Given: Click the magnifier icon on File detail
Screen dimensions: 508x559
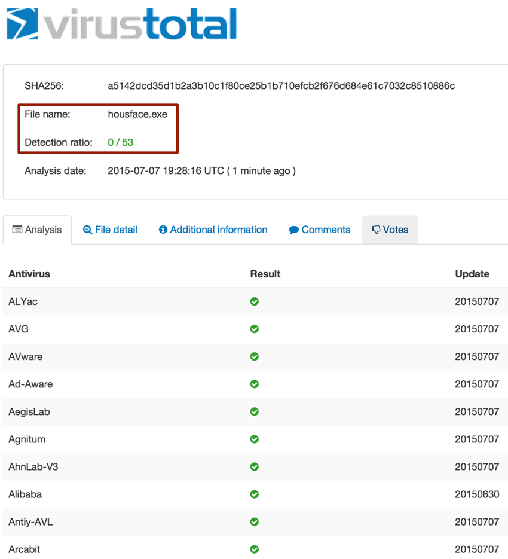Looking at the screenshot, I should (x=87, y=230).
